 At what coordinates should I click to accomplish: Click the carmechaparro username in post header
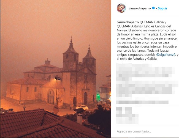pos(140,8)
